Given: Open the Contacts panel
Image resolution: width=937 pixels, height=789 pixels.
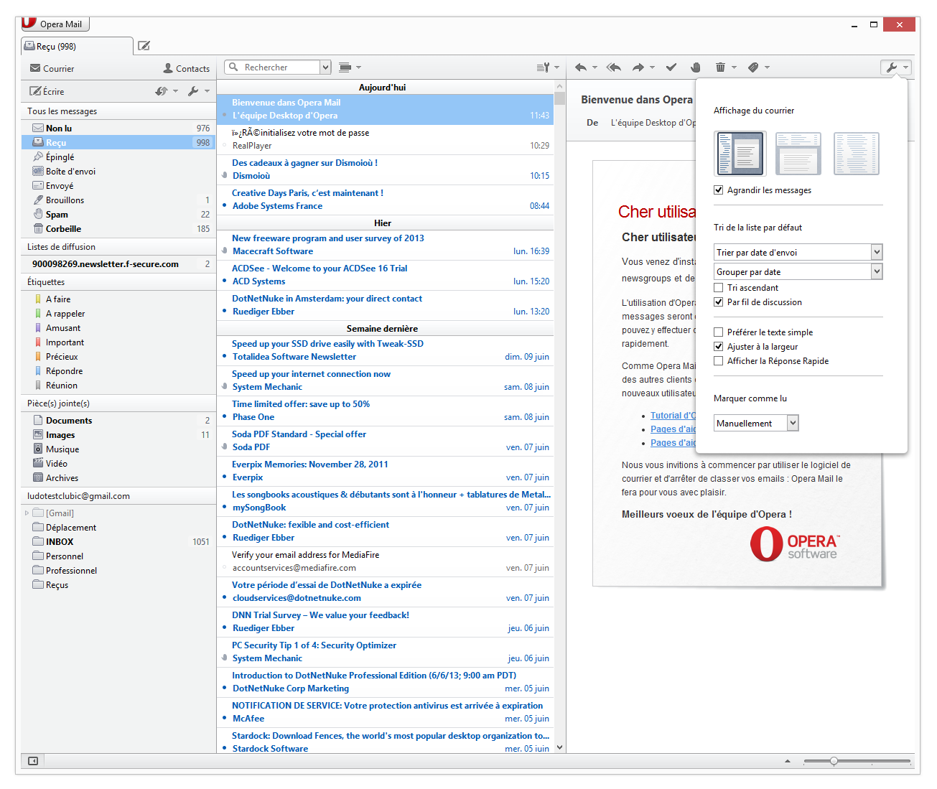Looking at the screenshot, I should pos(187,68).
